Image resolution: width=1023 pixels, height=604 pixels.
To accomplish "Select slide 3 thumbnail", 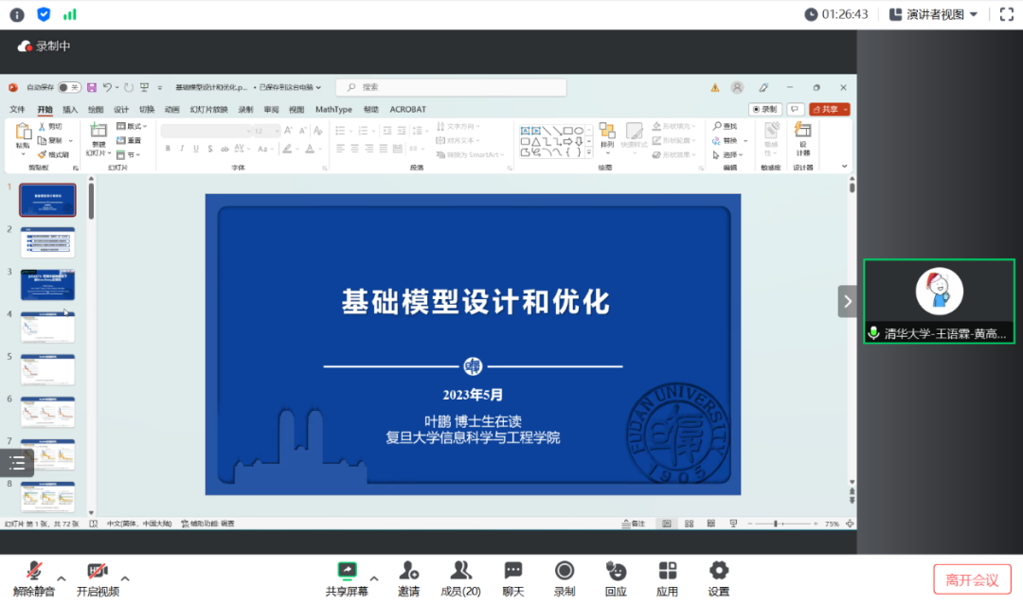I will tap(47, 284).
